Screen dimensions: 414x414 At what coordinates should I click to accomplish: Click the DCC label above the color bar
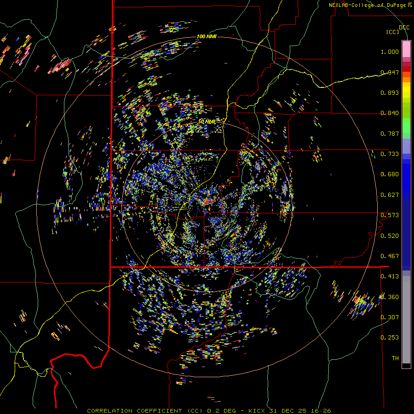point(404,28)
